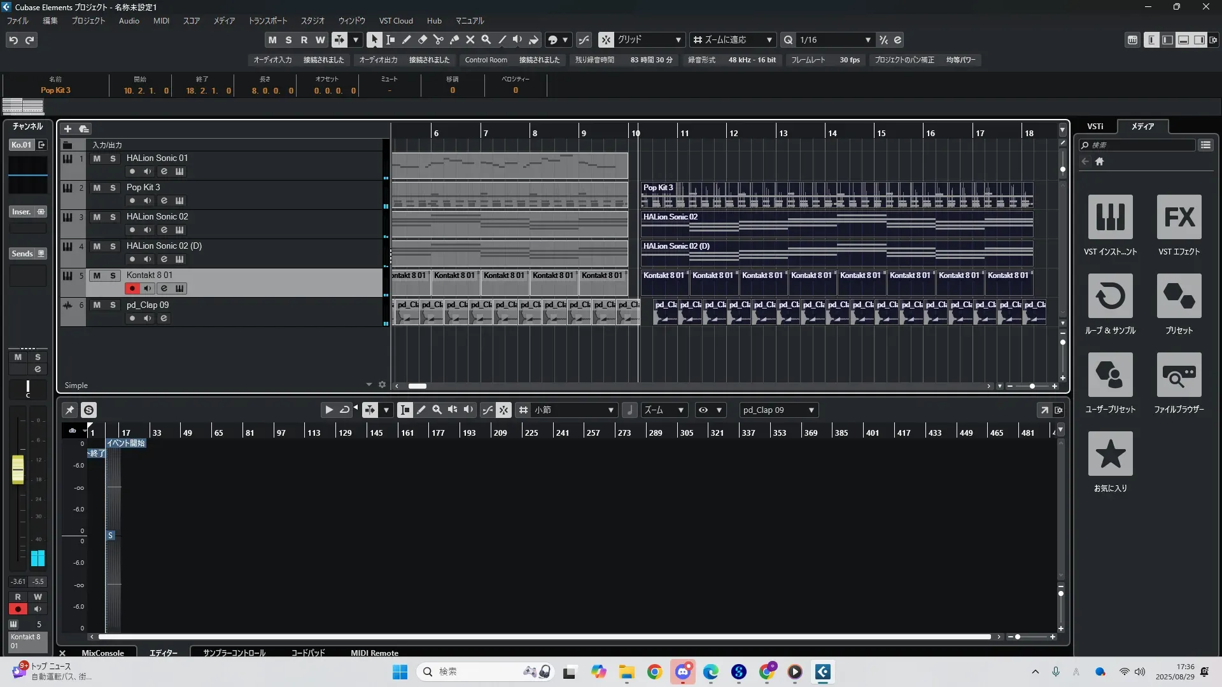
Task: Open VST Instruments media tile
Action: click(1110, 217)
